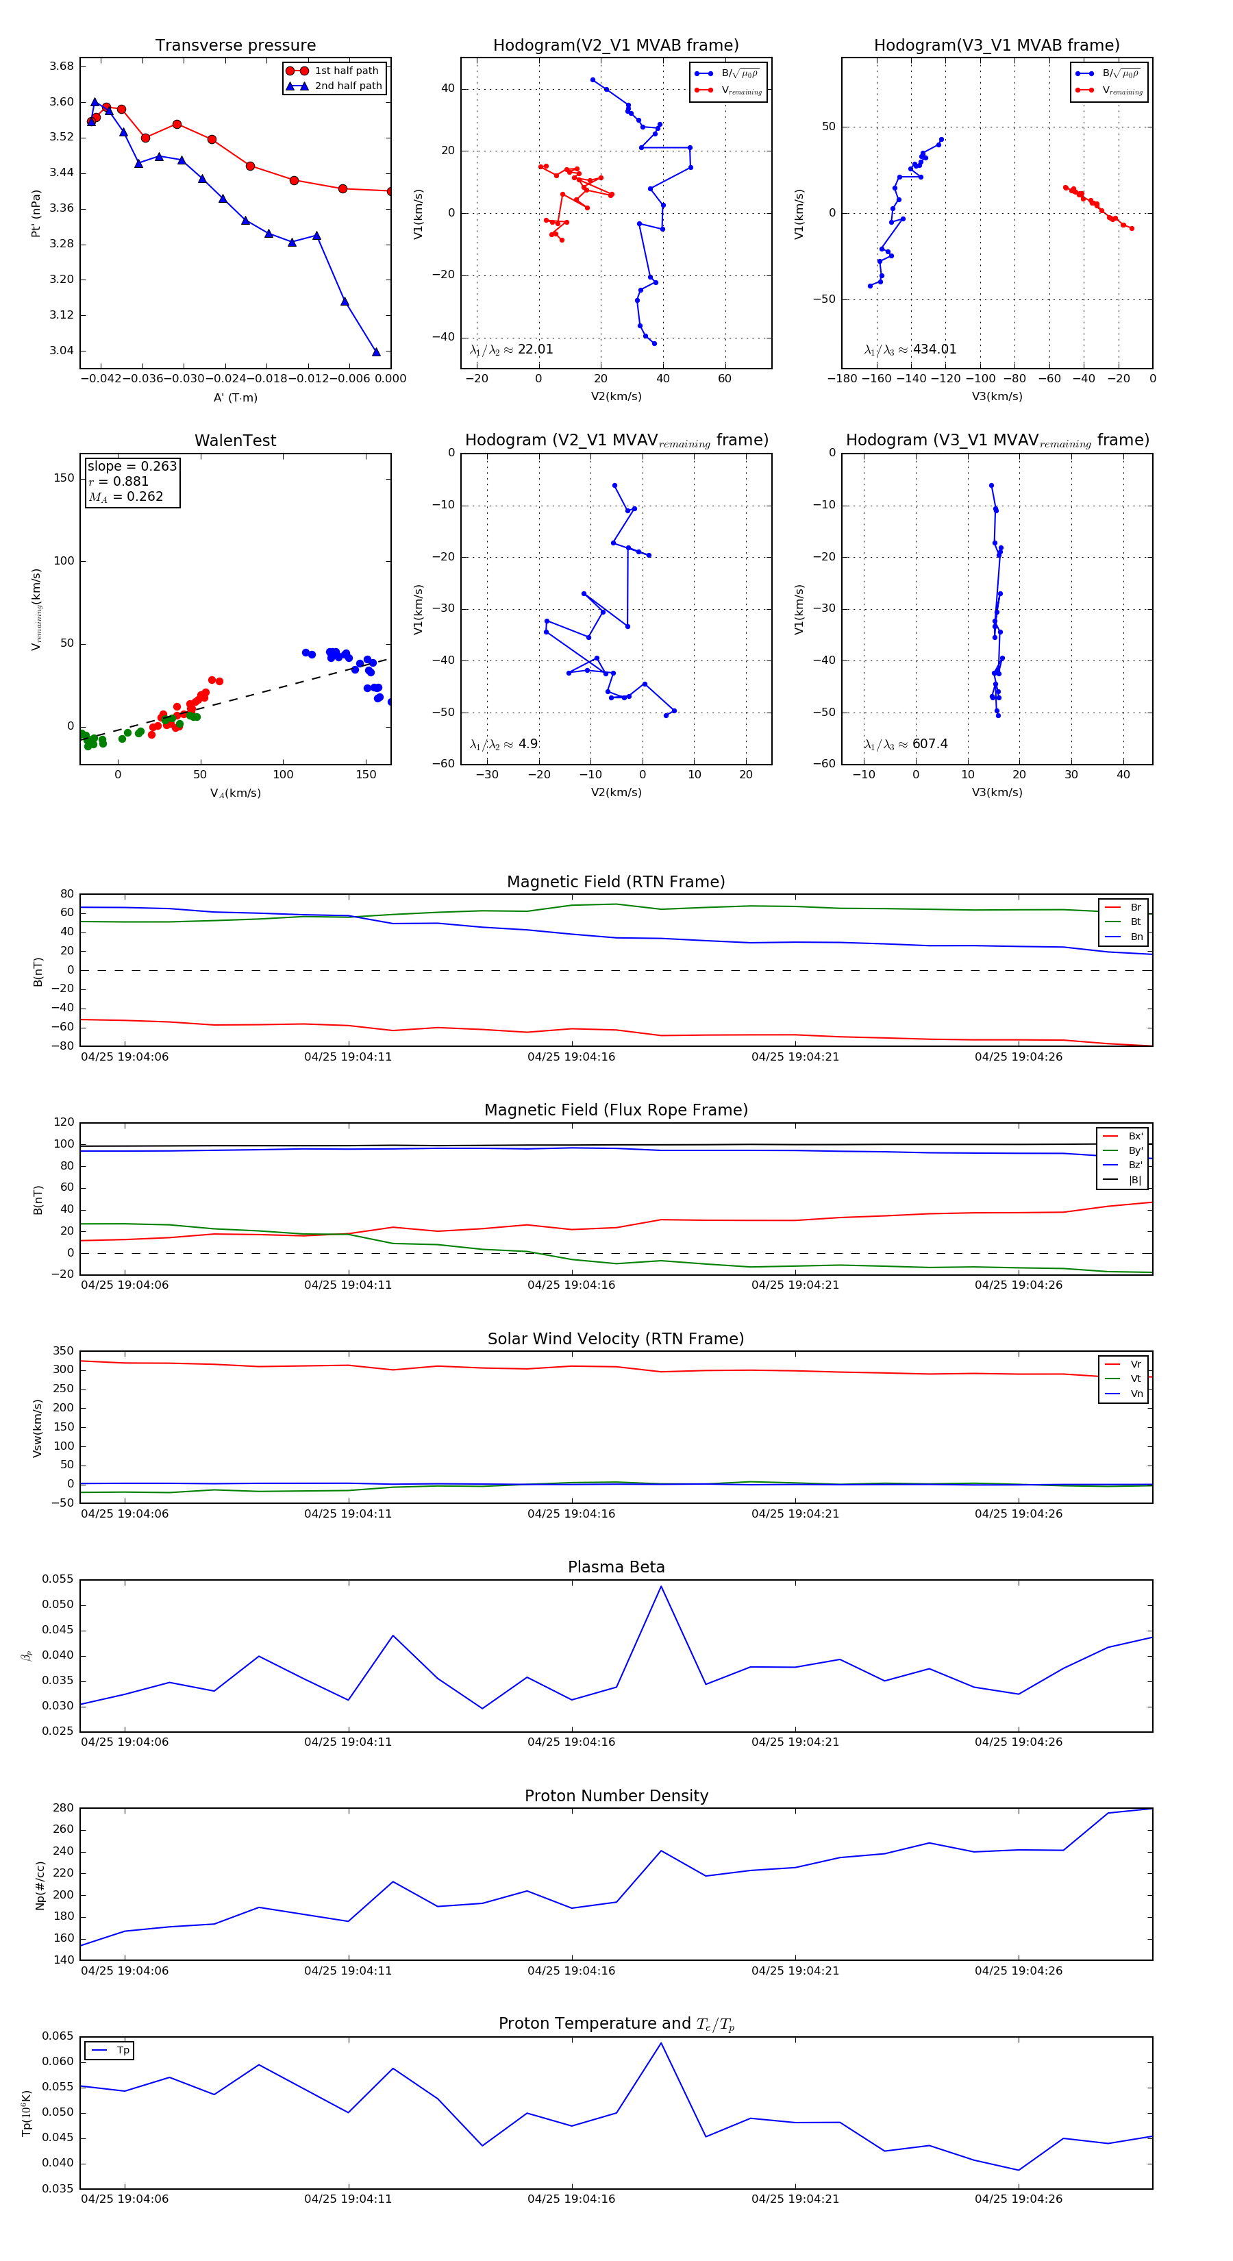This screenshot has width=1233, height=2261.
Task: Click the eigenvalue ratio text "607.4"
Action: coord(930,744)
